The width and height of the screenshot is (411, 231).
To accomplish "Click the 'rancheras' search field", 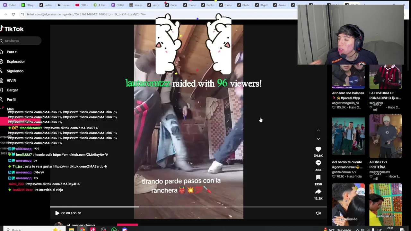I will (x=21, y=41).
